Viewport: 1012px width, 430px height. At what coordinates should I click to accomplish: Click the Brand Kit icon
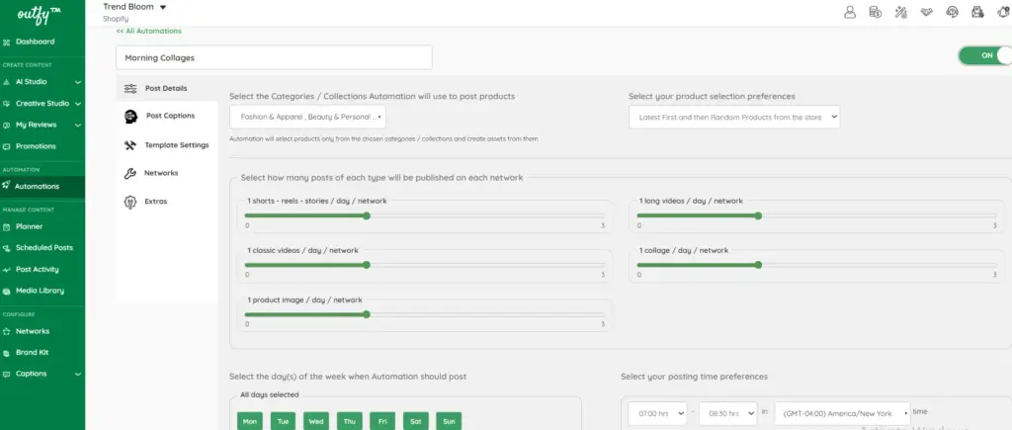pos(7,353)
